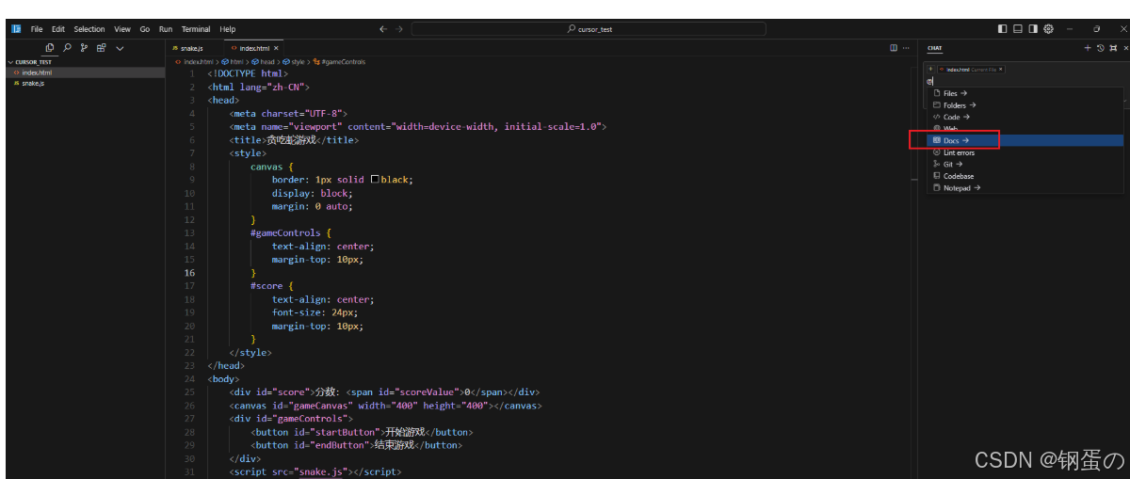The width and height of the screenshot is (1130, 479).
Task: Click the black color swatch on line 9
Action: click(376, 179)
